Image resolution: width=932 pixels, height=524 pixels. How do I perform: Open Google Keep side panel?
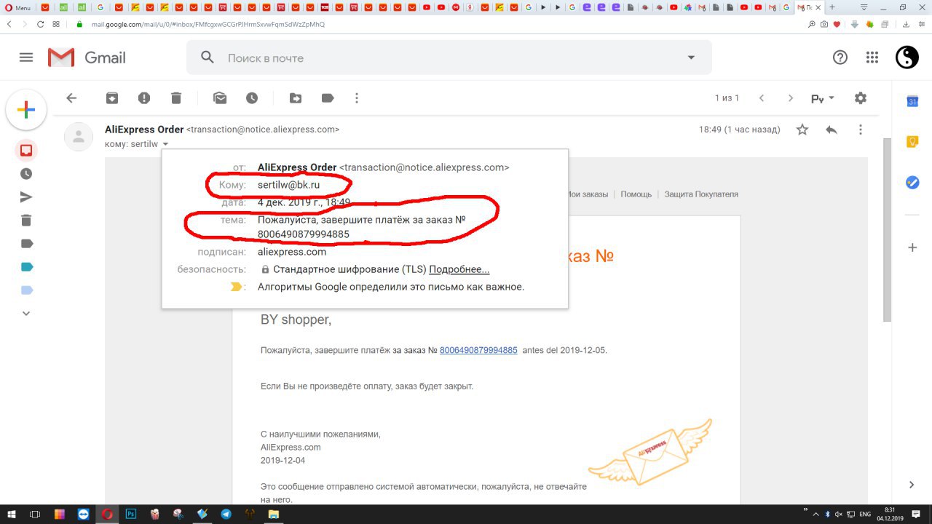pyautogui.click(x=912, y=142)
